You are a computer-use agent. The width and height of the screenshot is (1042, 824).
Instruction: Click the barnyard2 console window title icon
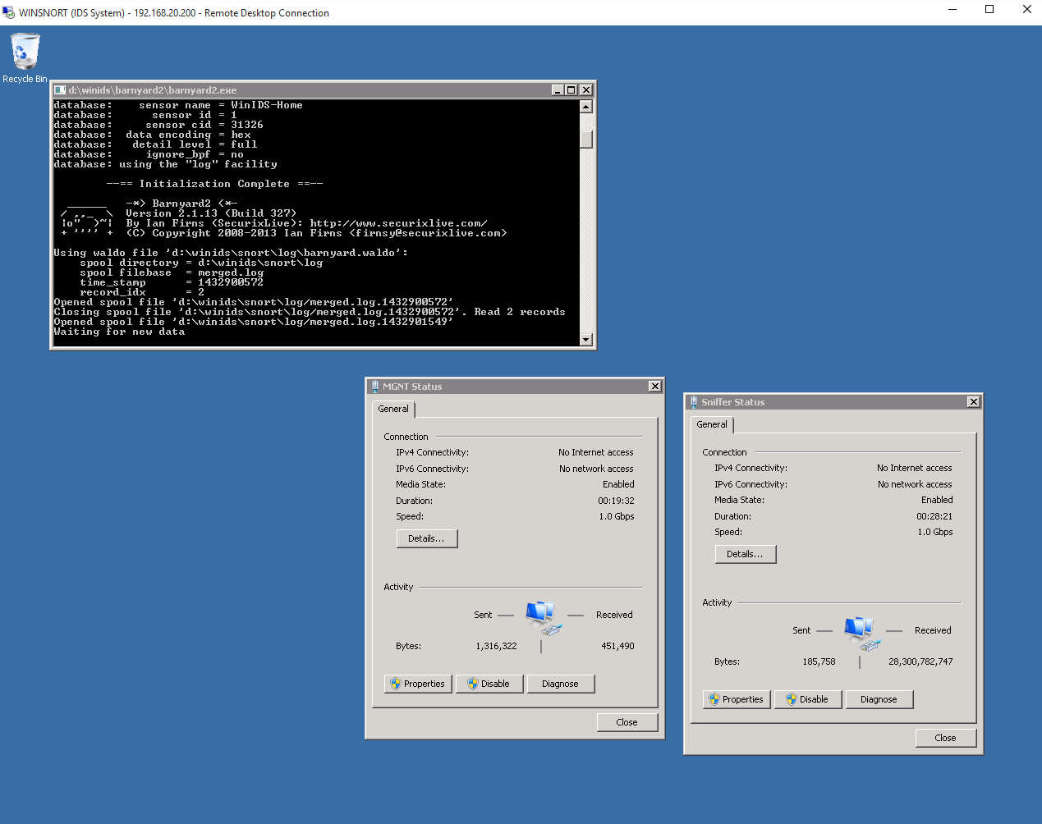[x=60, y=90]
